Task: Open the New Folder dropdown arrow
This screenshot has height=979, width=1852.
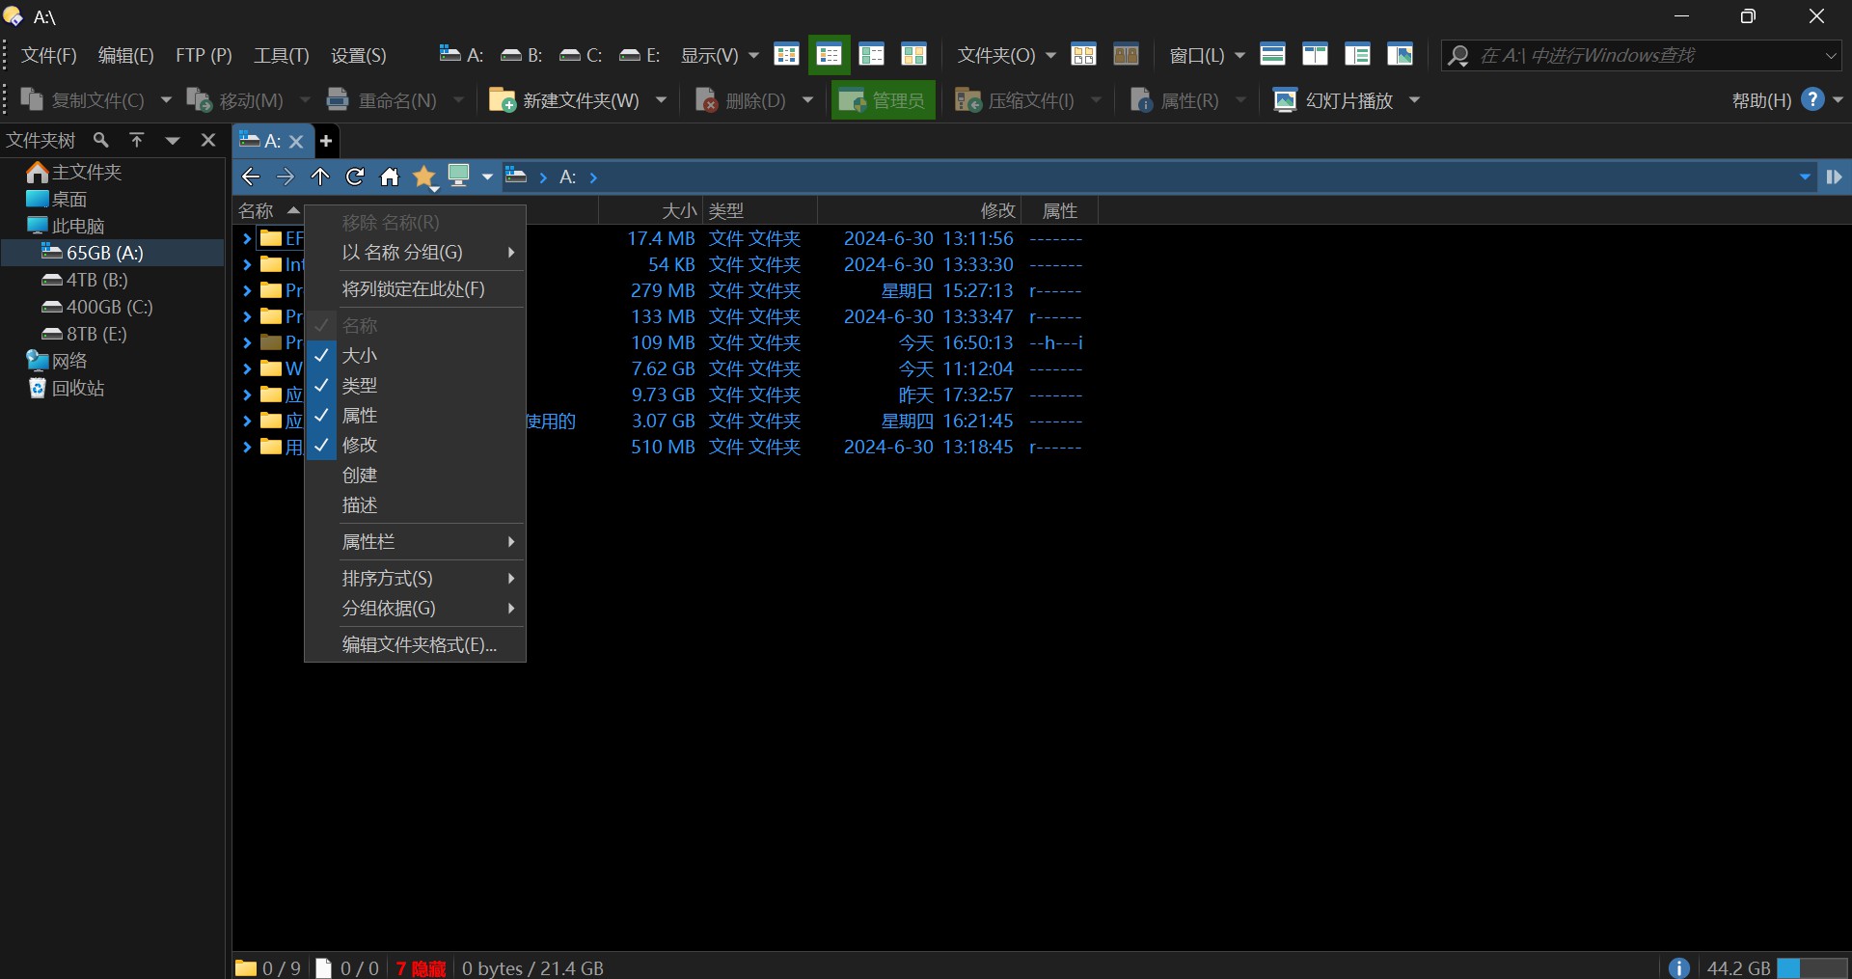Action: [x=662, y=100]
